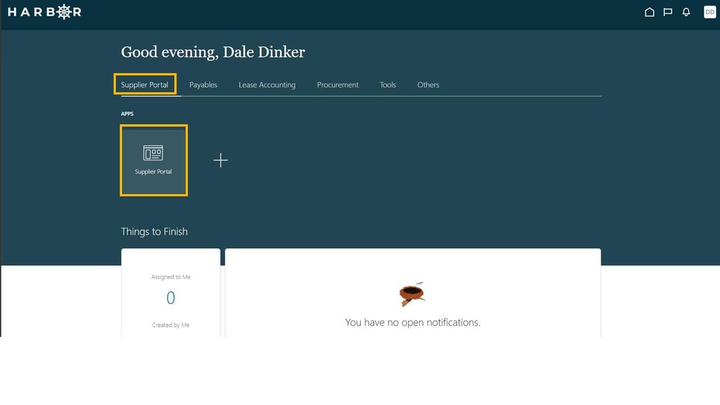The height and width of the screenshot is (405, 720).
Task: Open the Notifications bell icon
Action: (x=686, y=12)
